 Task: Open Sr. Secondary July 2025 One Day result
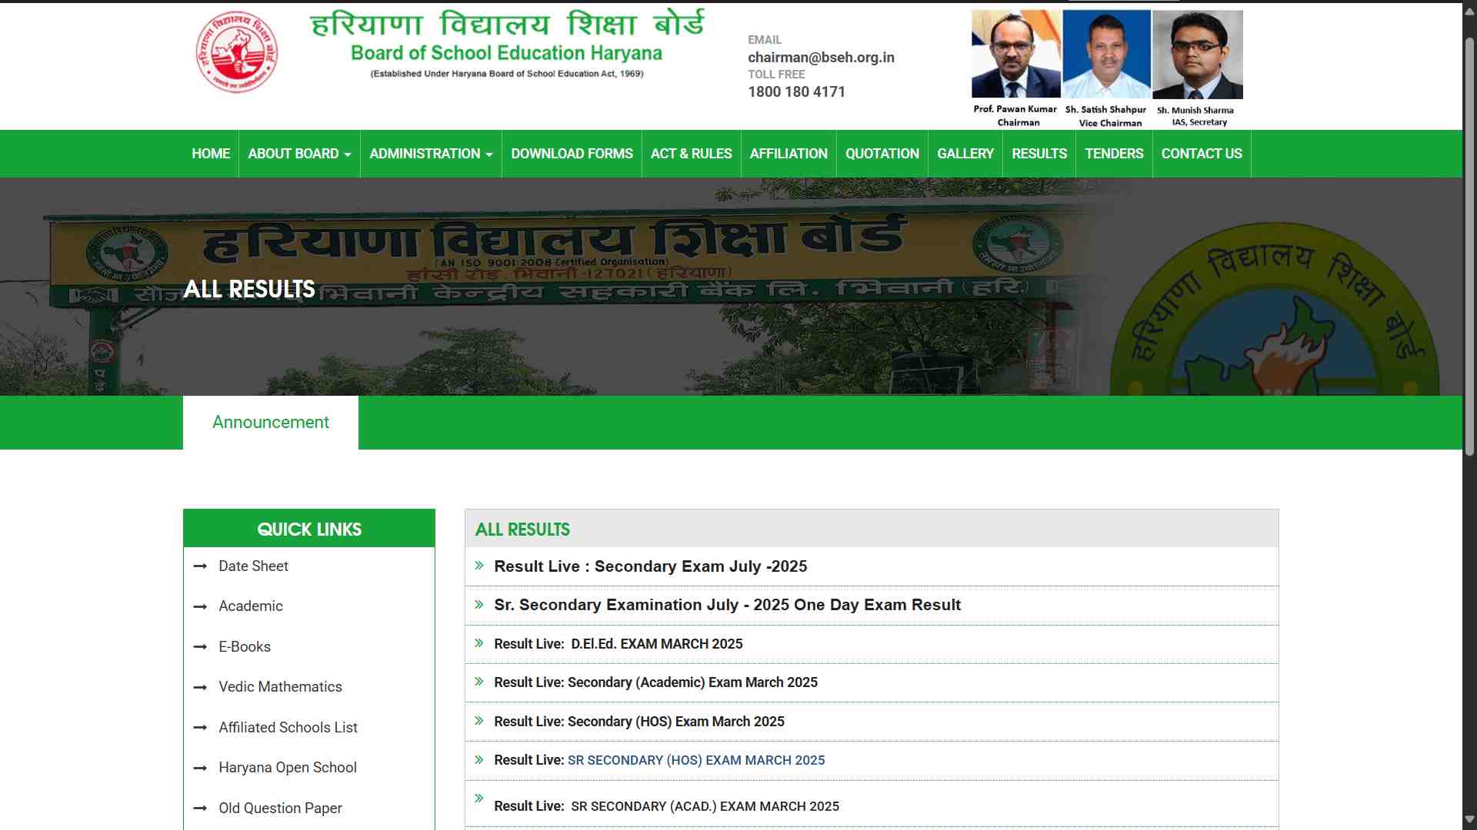(x=727, y=605)
